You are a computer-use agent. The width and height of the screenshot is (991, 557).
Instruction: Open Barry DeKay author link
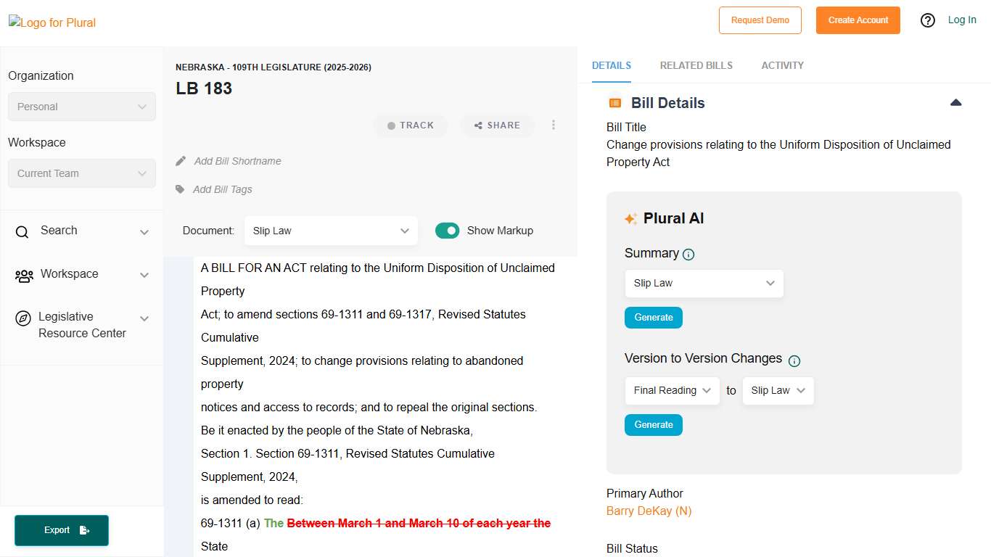pos(649,511)
